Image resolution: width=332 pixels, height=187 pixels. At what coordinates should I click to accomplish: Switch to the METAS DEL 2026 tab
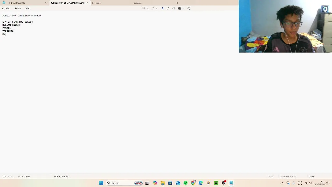tap(17, 3)
